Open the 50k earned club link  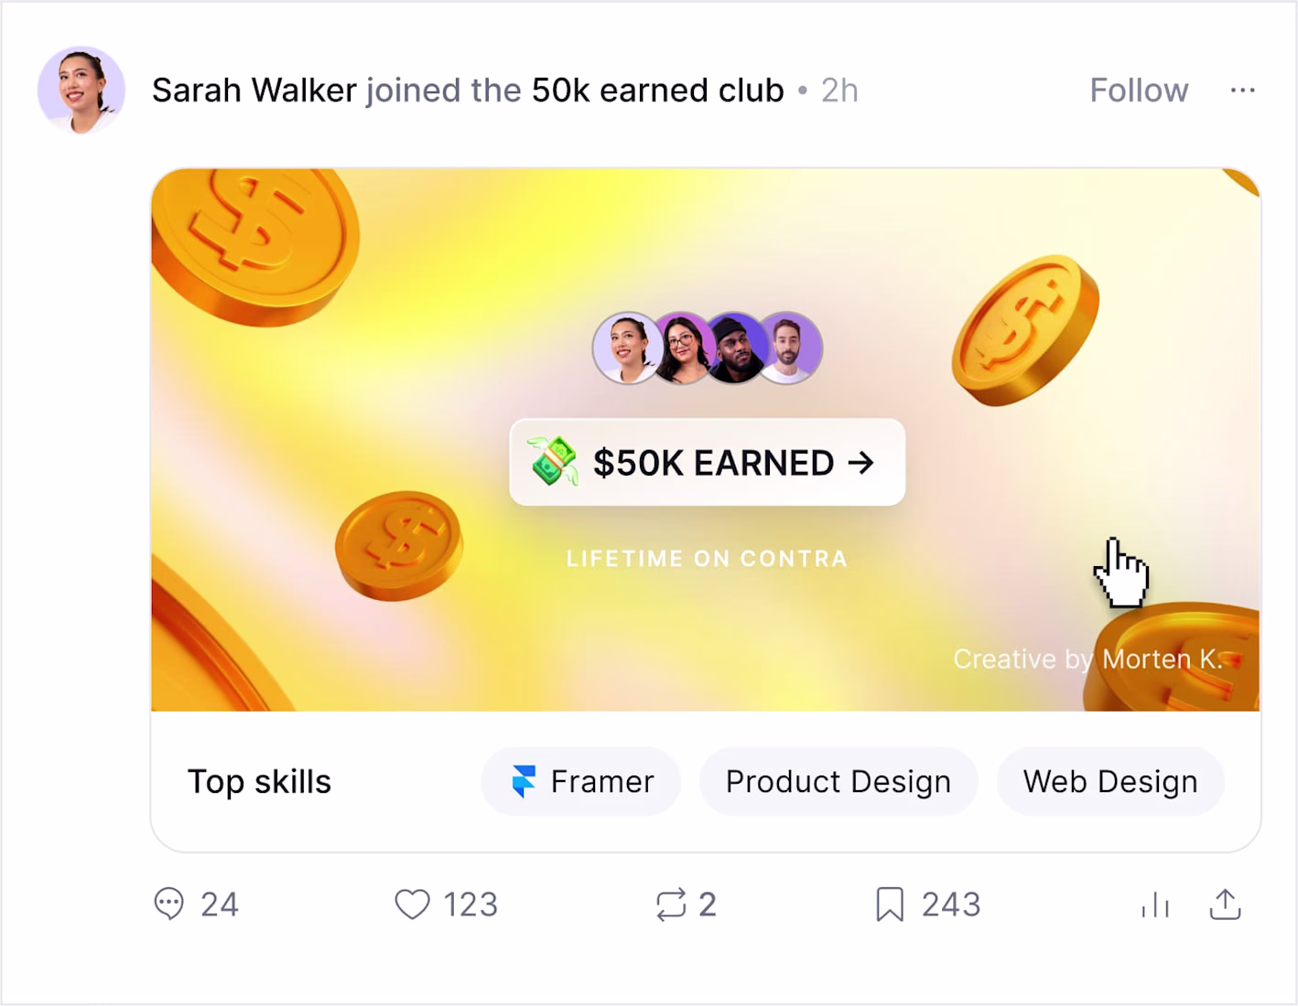[x=657, y=91]
